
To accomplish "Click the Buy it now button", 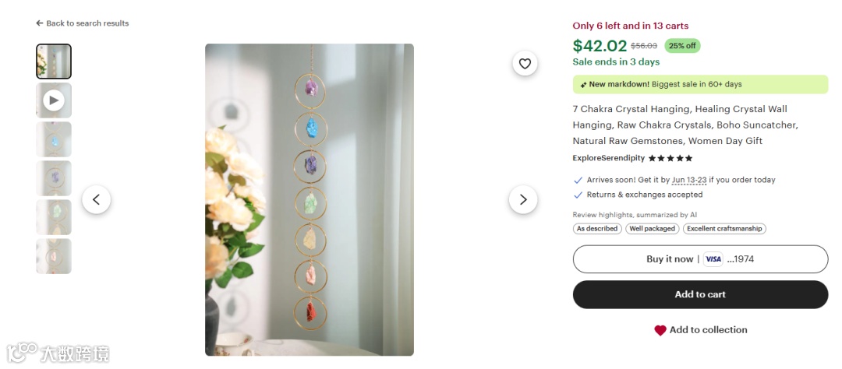I will (700, 259).
